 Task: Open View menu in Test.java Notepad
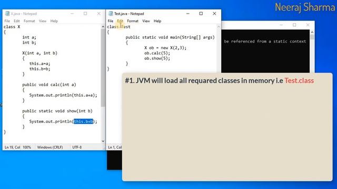[146, 21]
